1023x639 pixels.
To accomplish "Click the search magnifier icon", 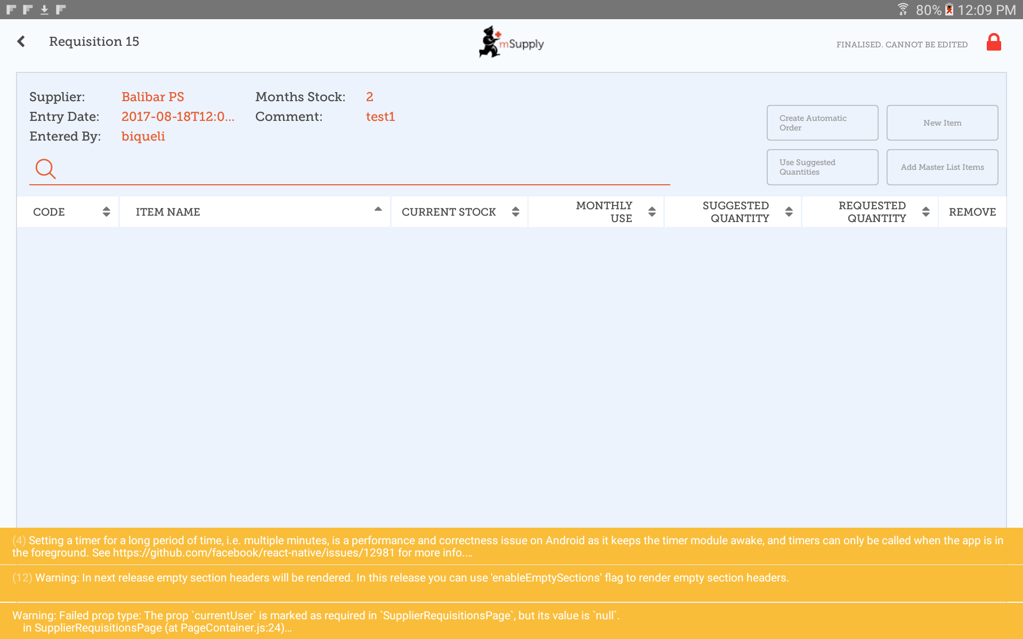I will [x=45, y=169].
